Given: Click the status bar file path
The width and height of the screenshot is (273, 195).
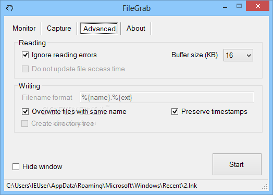Looking at the screenshot, I should (x=102, y=186).
